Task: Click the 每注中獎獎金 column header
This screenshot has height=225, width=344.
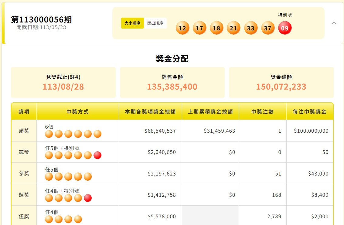Action: click(x=310, y=112)
